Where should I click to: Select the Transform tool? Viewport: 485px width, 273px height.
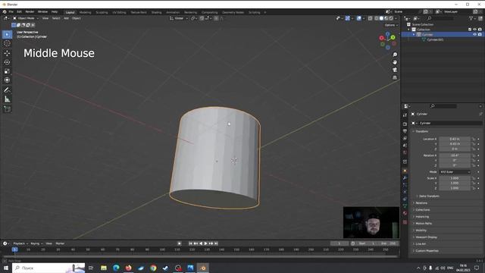7,80
